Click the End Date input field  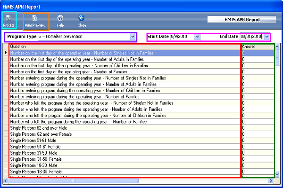tap(251, 37)
